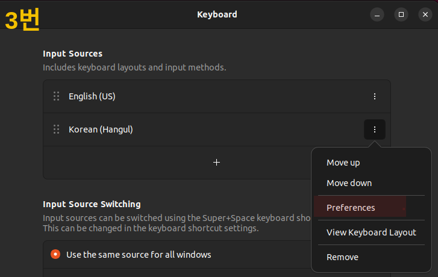Click the 'Use the same source for all windows' label
The width and height of the screenshot is (438, 277).
coord(139,255)
